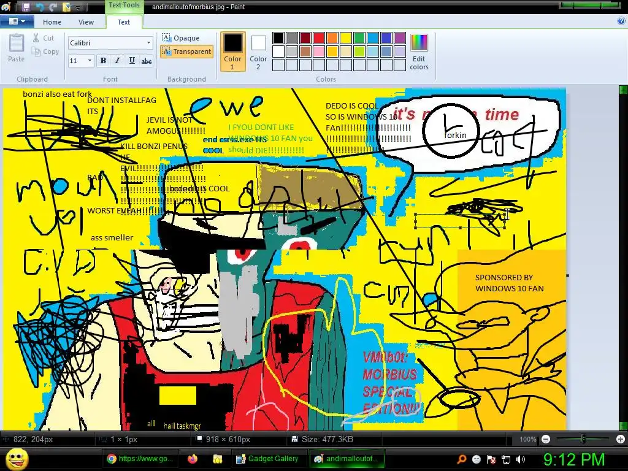Viewport: 628px width, 471px height.
Task: Pick the brown color swatch
Action: point(305,52)
